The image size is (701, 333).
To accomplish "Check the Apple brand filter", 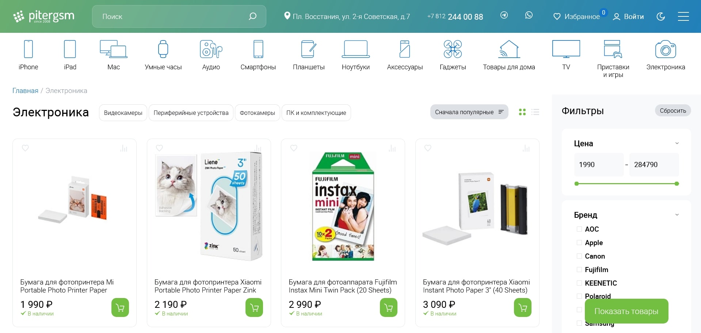I will point(579,243).
